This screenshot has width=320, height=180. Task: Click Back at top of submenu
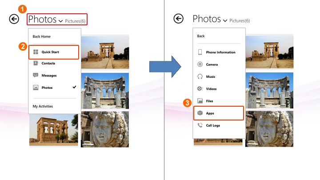tap(201, 36)
